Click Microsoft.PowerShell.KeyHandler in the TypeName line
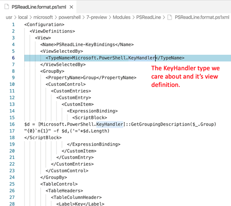The width and height of the screenshot is (231, 206). coord(114,58)
